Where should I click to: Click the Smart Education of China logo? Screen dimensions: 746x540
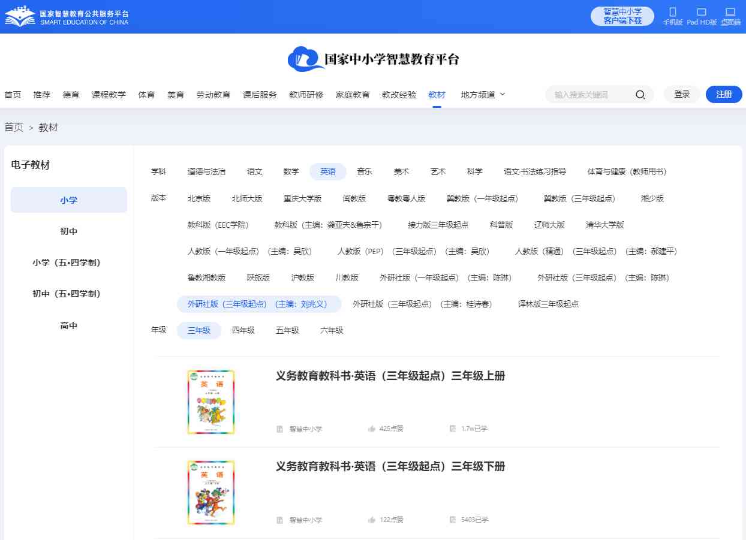[x=67, y=16]
